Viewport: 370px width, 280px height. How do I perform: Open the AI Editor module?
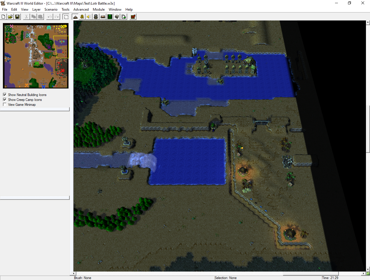(110, 17)
